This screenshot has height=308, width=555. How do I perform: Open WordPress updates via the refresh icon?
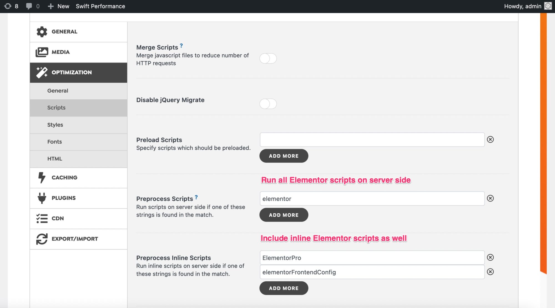tap(8, 6)
